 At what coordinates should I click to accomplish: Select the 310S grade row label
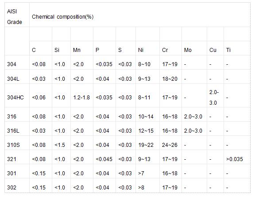point(13,145)
